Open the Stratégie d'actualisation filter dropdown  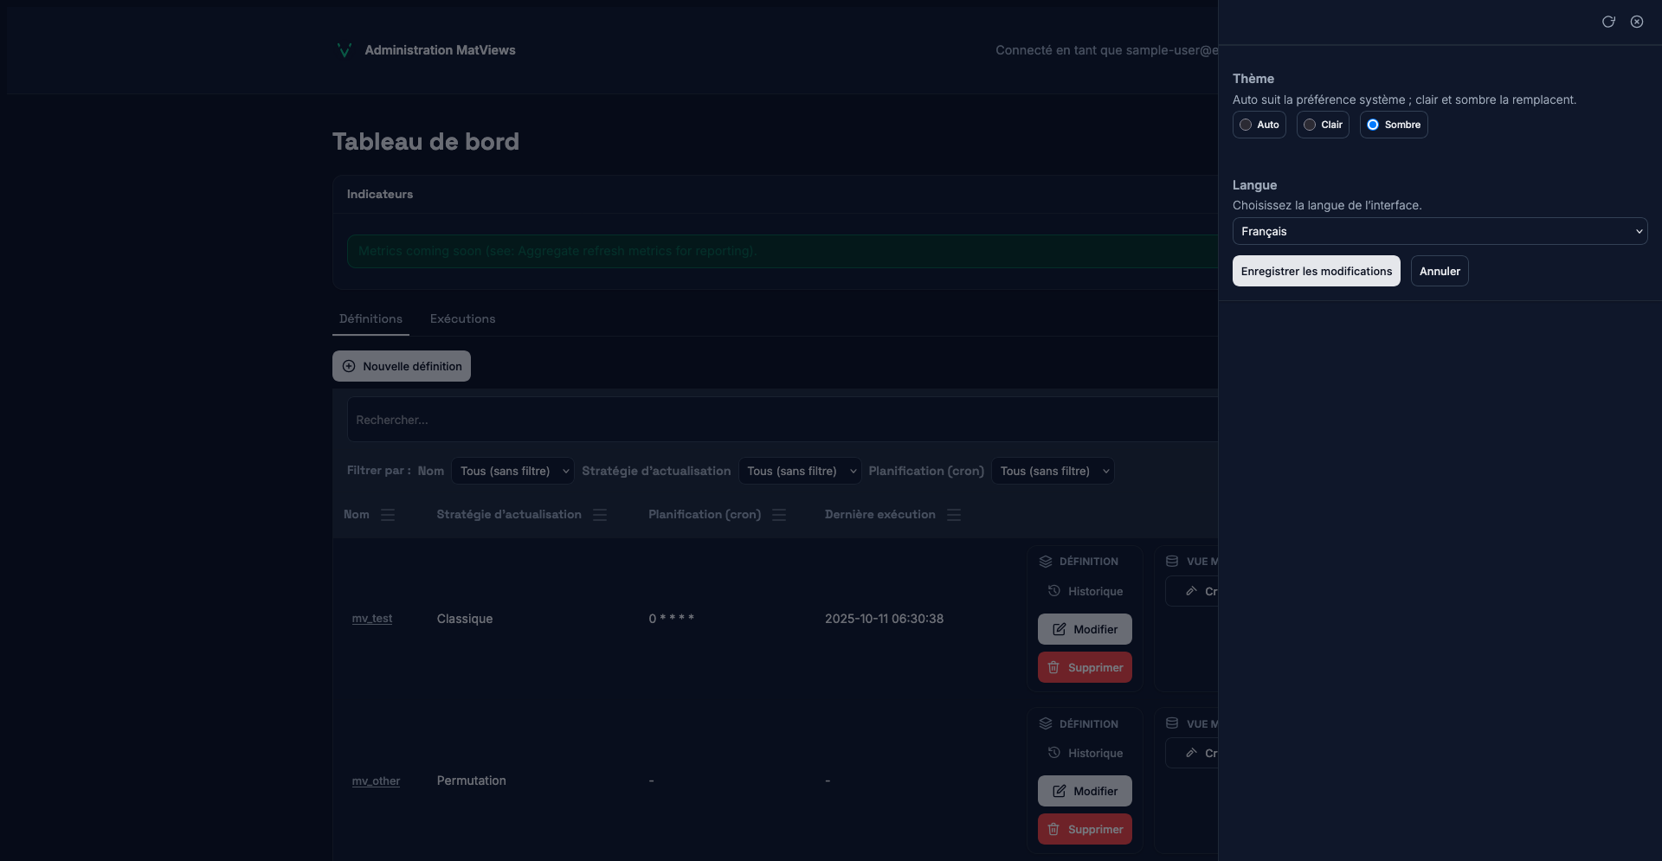(799, 471)
